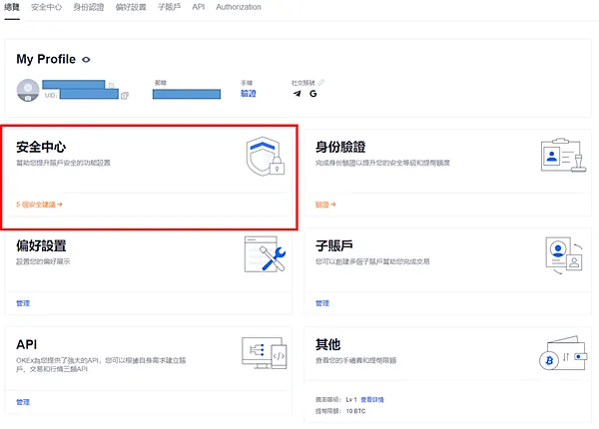Viewport: 599px width, 429px height.
Task: Click the 身份驗證 card heading
Action: 340,147
